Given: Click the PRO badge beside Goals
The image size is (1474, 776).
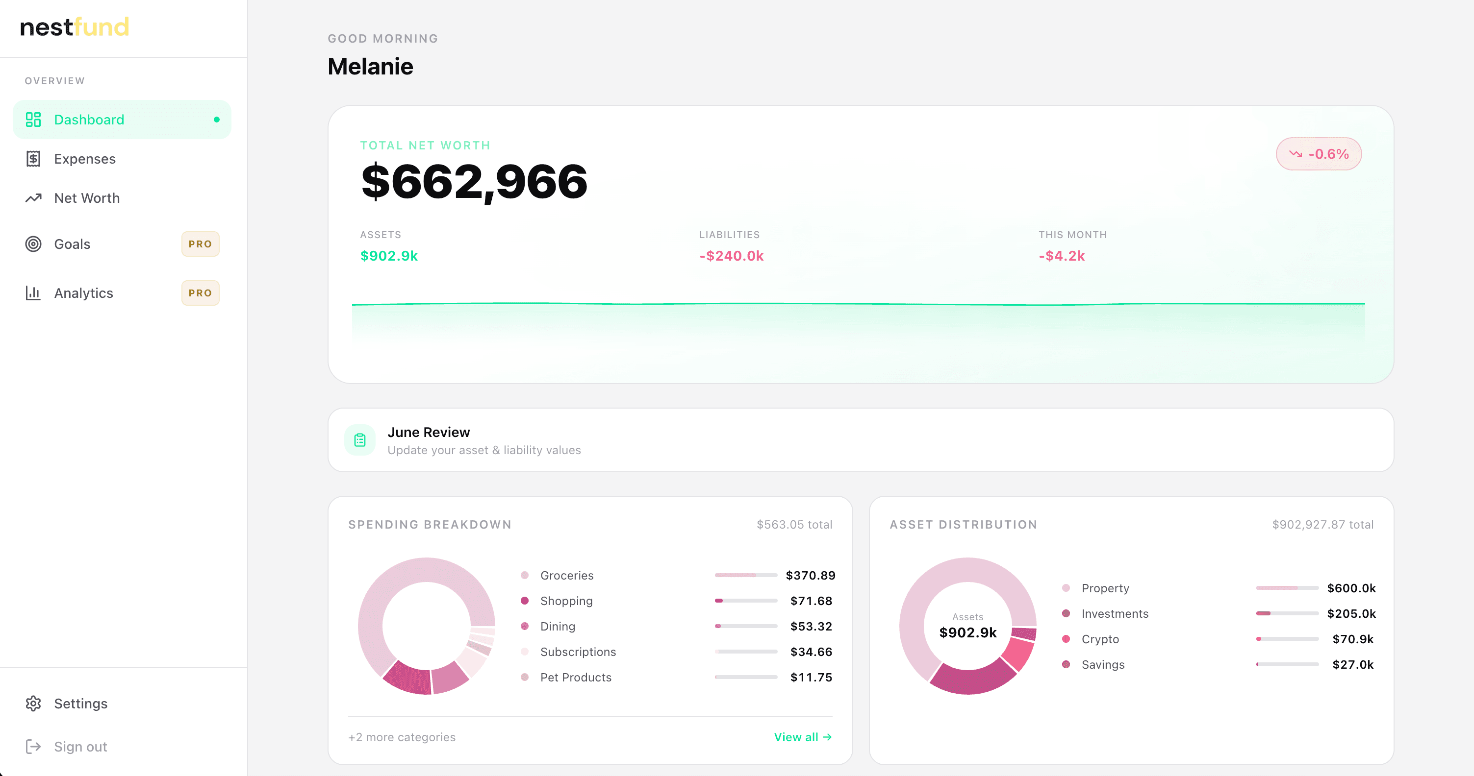Looking at the screenshot, I should pyautogui.click(x=200, y=244).
